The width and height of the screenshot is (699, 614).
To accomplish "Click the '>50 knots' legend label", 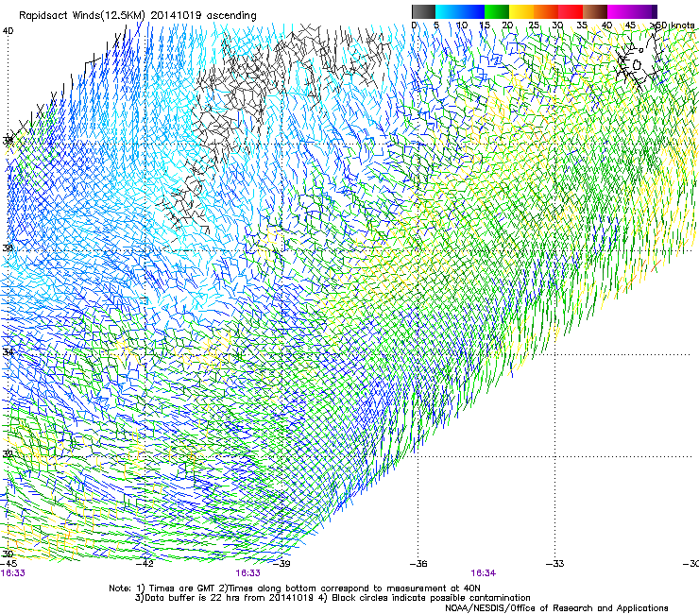I will pyautogui.click(x=673, y=26).
